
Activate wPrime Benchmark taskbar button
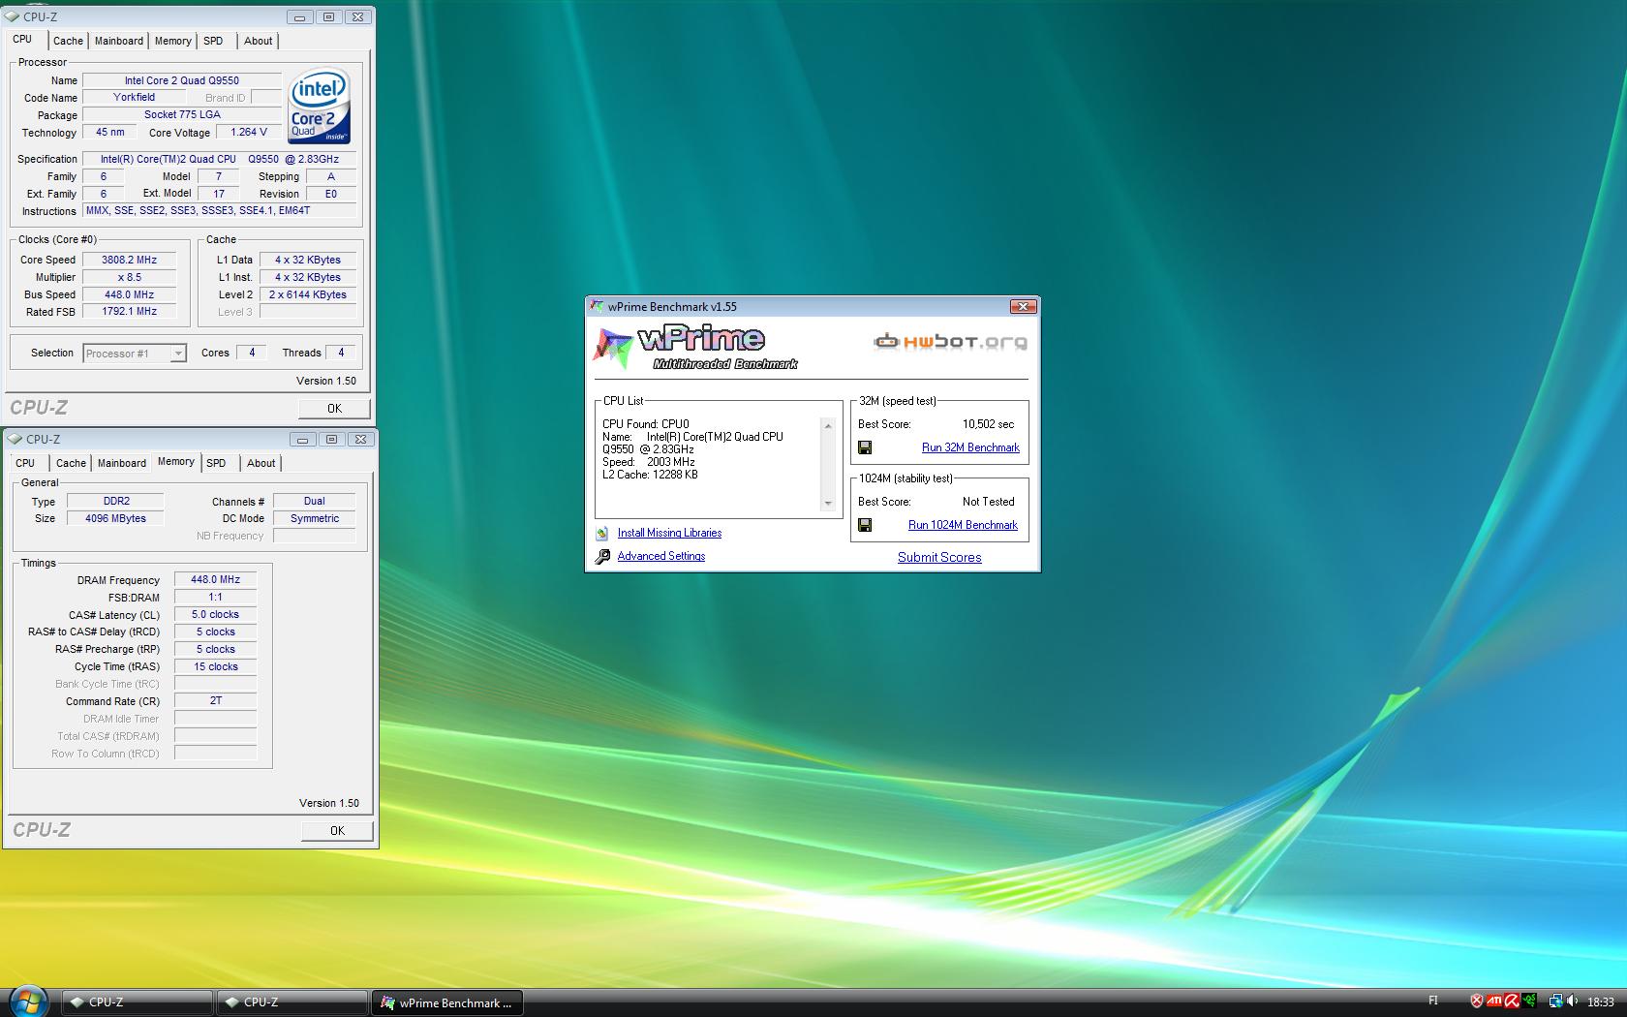tap(447, 1002)
